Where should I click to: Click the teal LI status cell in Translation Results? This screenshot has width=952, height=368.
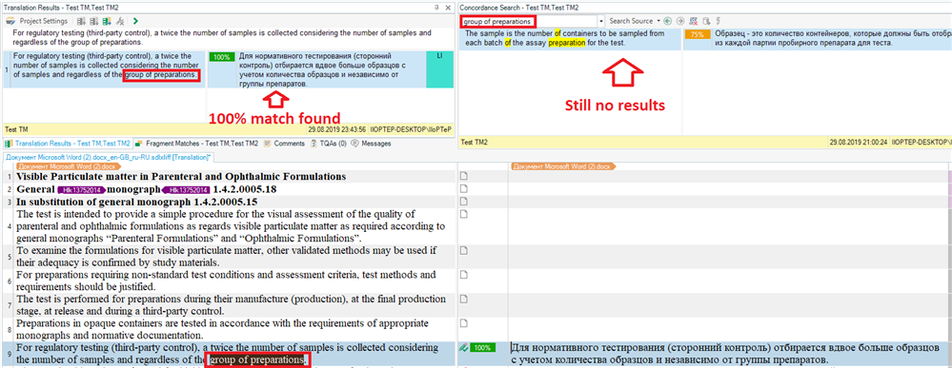(x=439, y=68)
